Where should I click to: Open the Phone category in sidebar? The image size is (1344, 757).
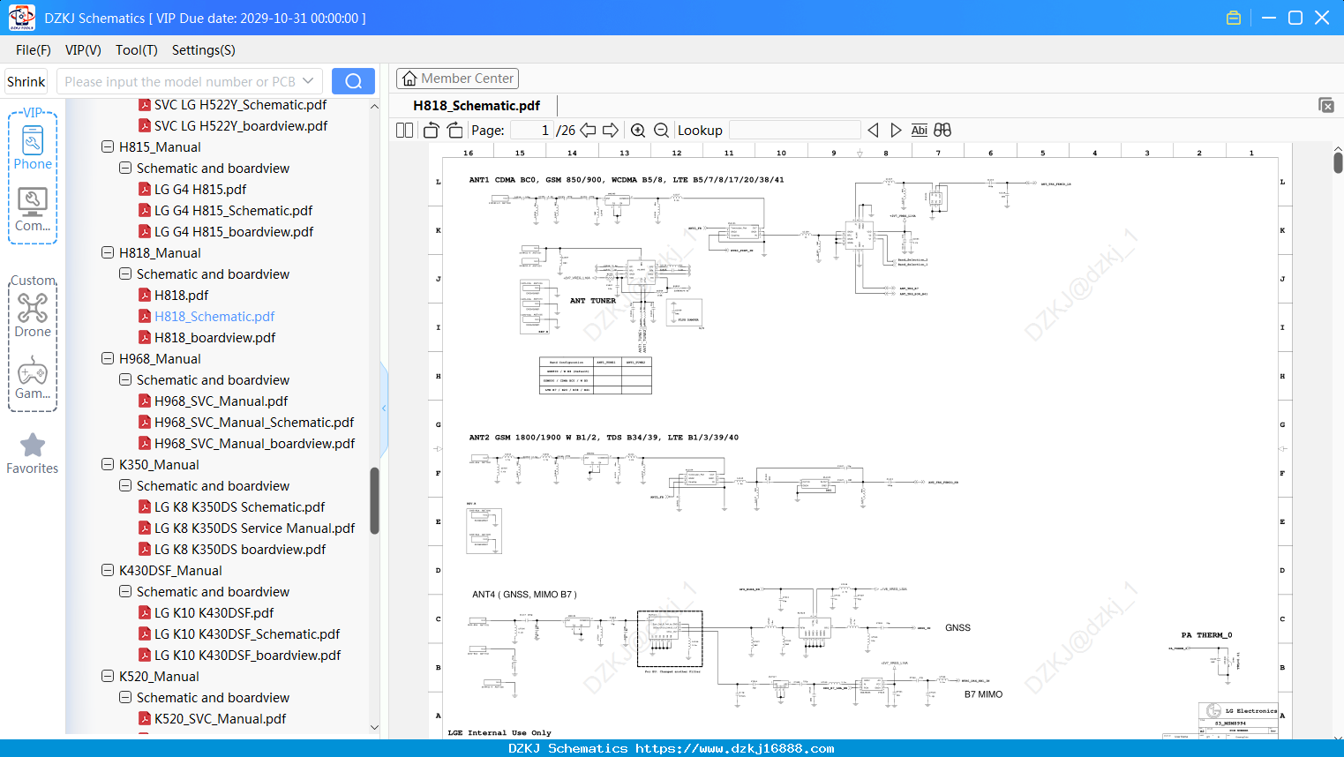[x=33, y=148]
